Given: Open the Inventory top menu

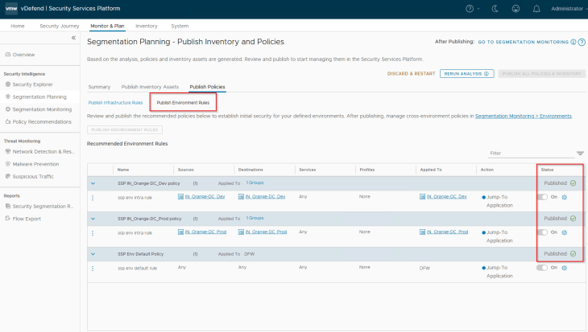Looking at the screenshot, I should (x=147, y=26).
